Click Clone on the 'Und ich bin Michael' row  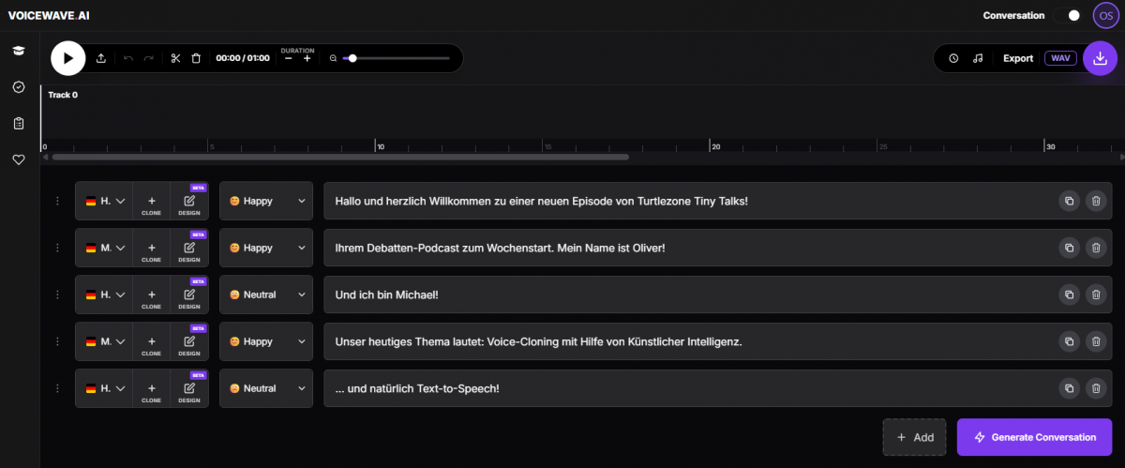[151, 296]
